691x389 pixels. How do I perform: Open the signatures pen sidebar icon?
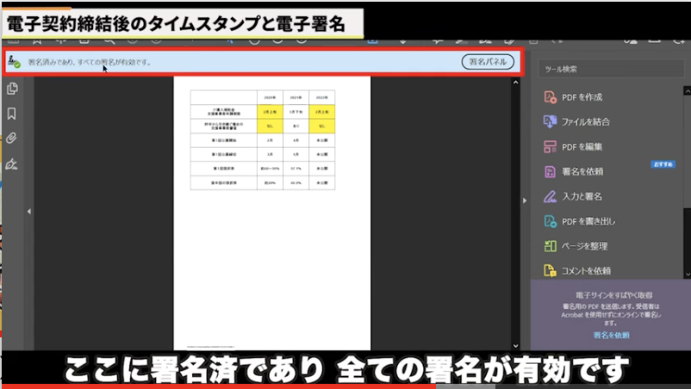(x=12, y=164)
